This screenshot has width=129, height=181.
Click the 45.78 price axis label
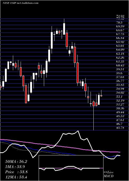pos(120,128)
